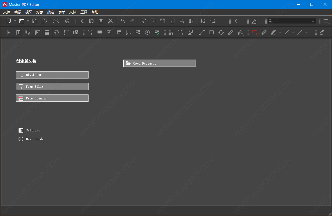Click the red Add Sticky Note icon
The width and height of the screenshot is (332, 216).
pos(255,32)
